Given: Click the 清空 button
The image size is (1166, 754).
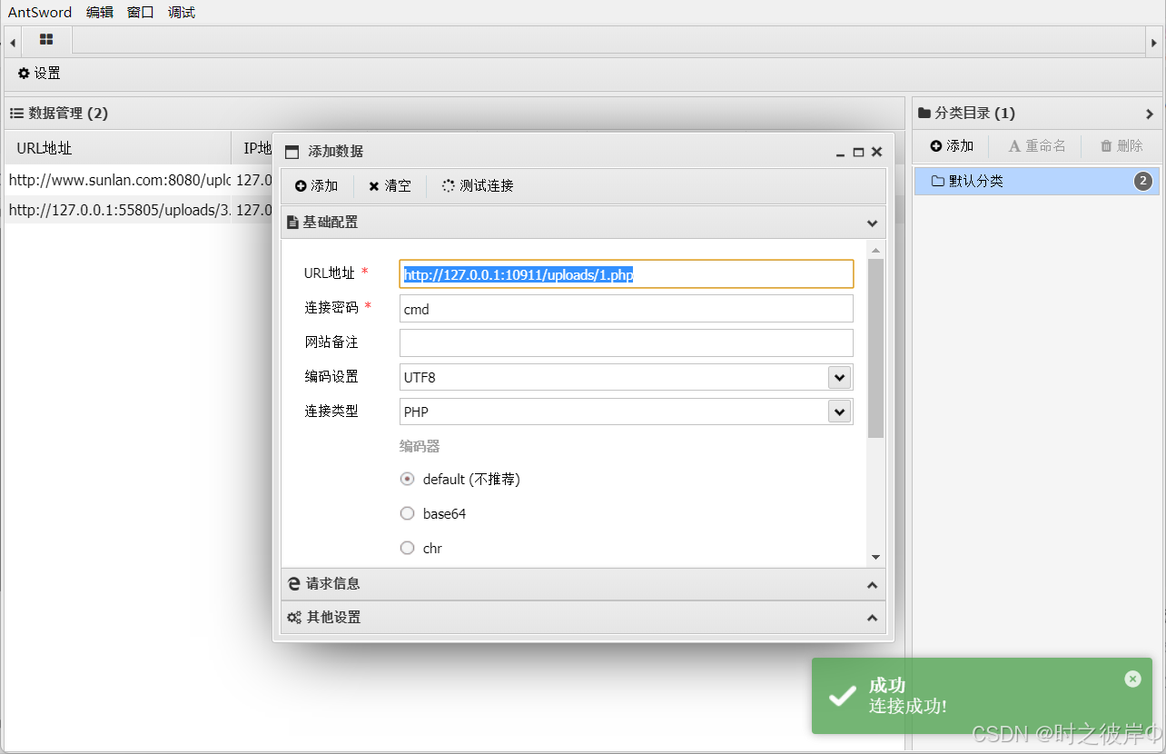Looking at the screenshot, I should 390,186.
